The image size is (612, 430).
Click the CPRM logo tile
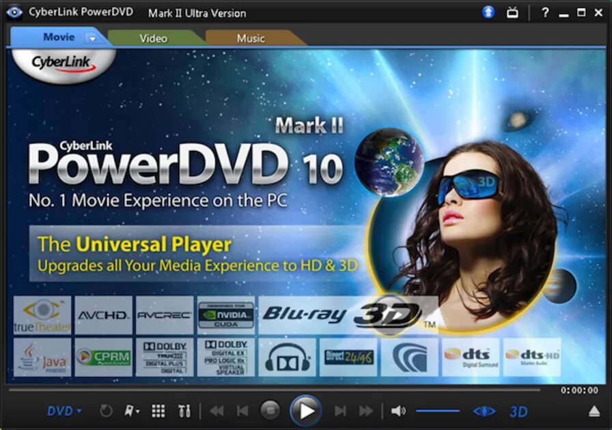[x=103, y=358]
